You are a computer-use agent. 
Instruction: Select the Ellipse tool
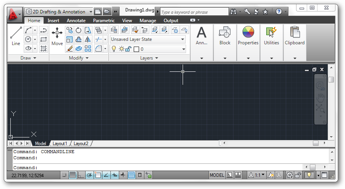point(28,48)
